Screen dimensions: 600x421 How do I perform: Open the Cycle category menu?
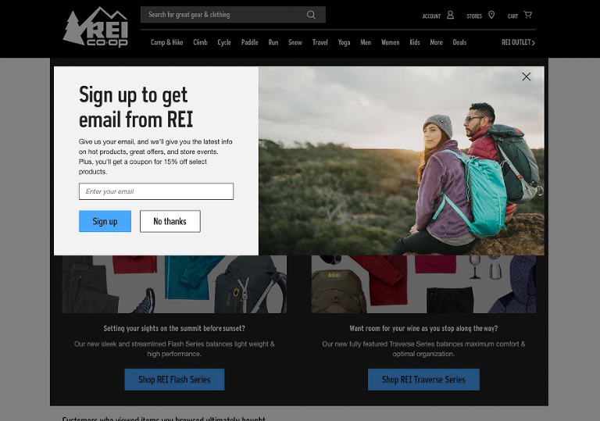point(224,42)
